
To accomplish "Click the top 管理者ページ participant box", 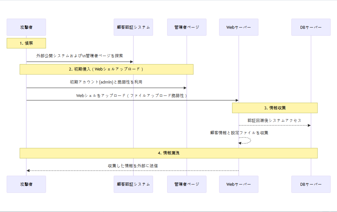I will tap(187, 27).
